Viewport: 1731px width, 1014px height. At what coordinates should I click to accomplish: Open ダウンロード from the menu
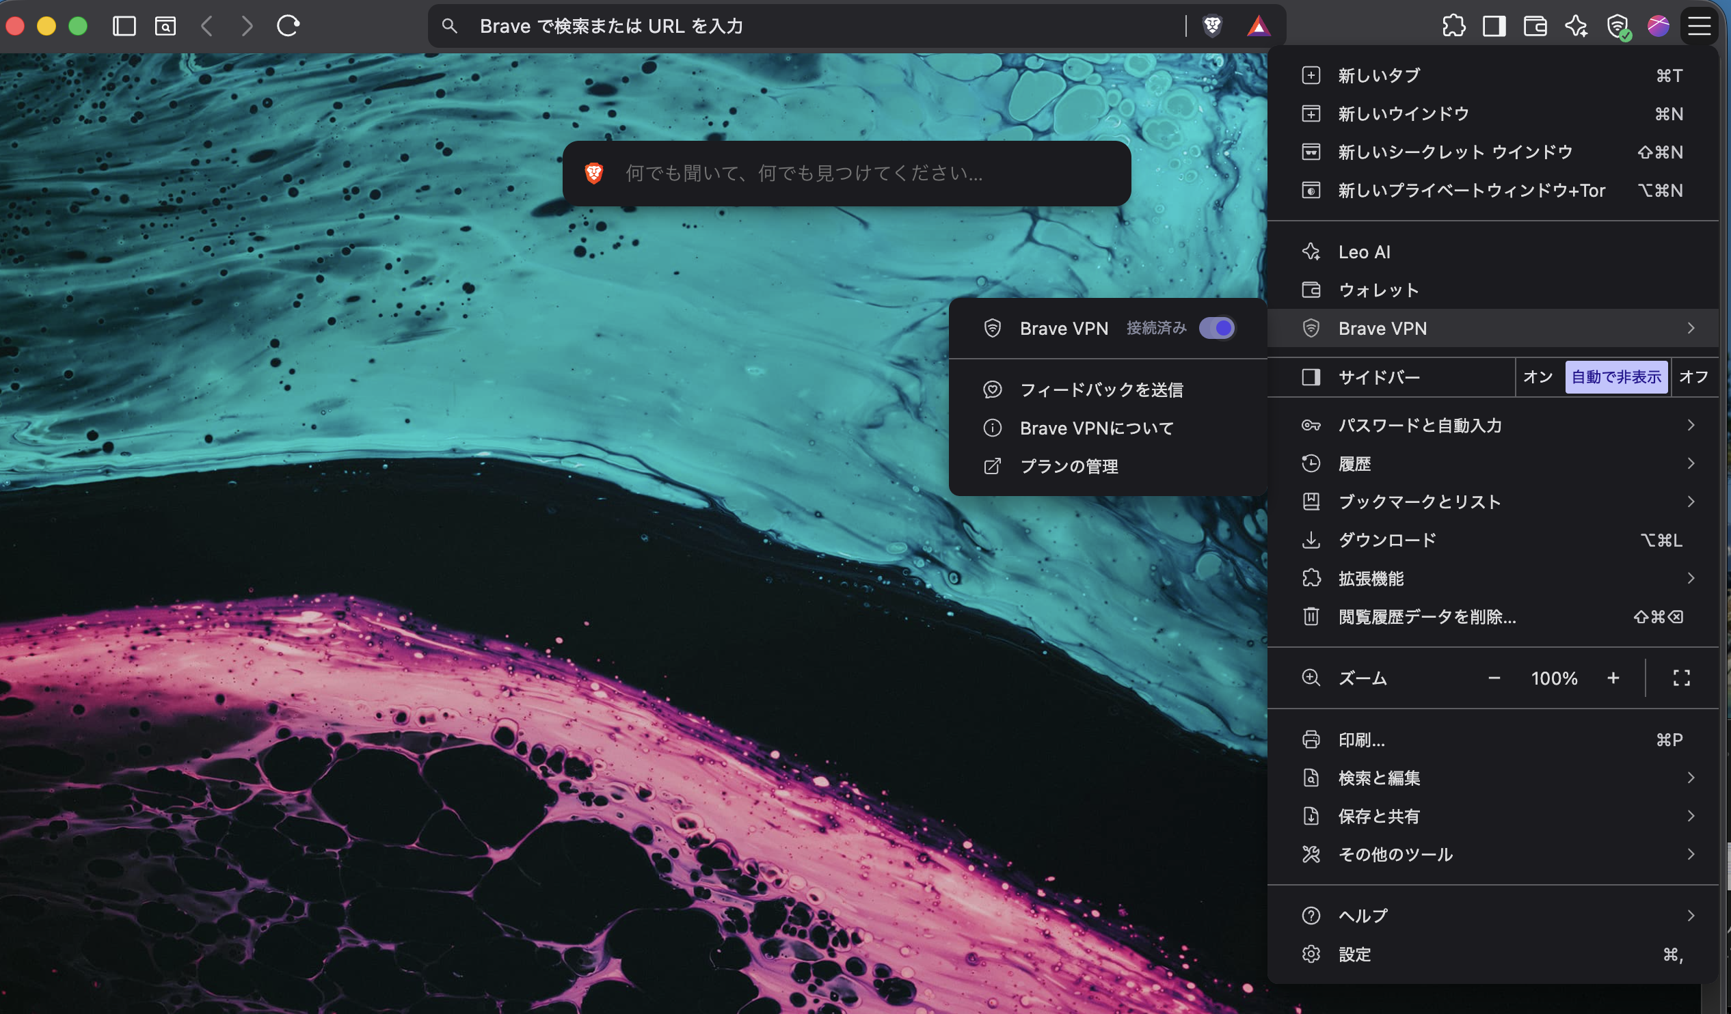point(1492,540)
